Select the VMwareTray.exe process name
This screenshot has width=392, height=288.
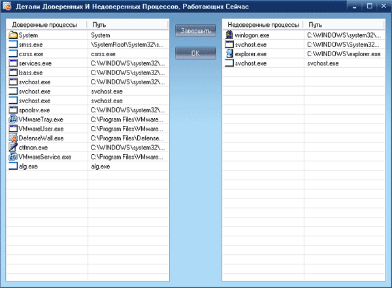pyautogui.click(x=41, y=120)
